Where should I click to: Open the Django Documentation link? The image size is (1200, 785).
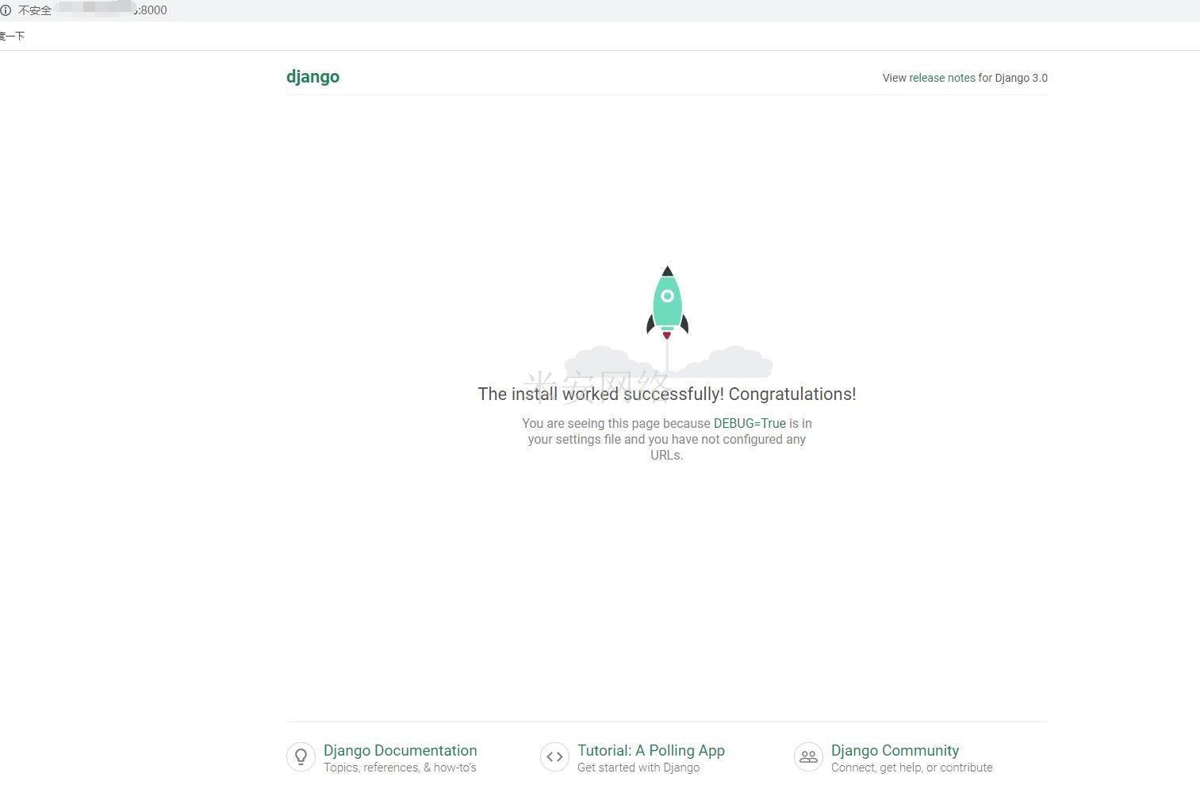click(x=400, y=751)
